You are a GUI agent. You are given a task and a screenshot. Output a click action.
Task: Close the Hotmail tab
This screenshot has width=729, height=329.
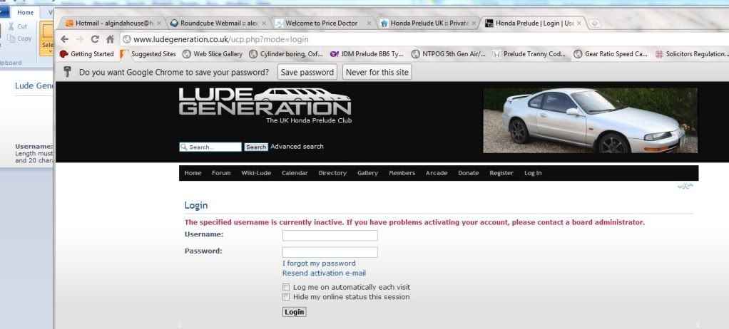pyautogui.click(x=159, y=23)
